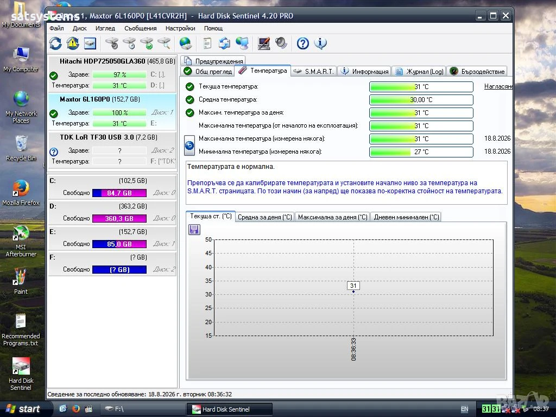Open MSI Afterburner desktop shortcut
The image size is (556, 417).
[x=21, y=241]
